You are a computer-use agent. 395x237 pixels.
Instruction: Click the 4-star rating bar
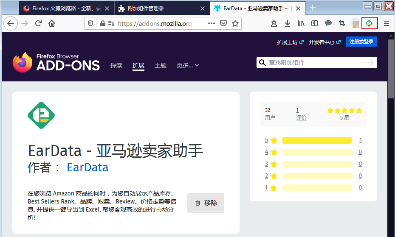point(317,152)
